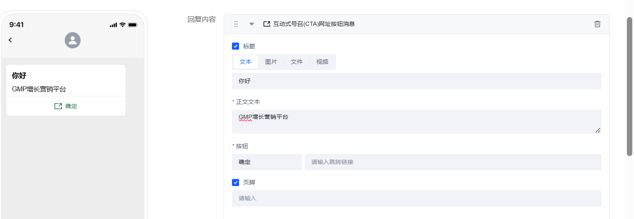Click the phone preview battery icon
Screen dimensions: 634x219
click(133, 25)
